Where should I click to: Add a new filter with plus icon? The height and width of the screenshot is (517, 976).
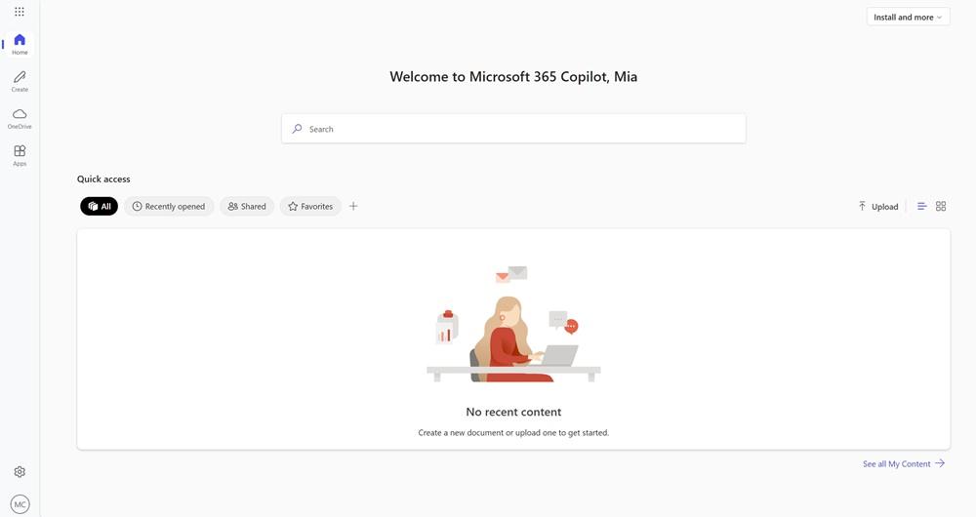(353, 207)
